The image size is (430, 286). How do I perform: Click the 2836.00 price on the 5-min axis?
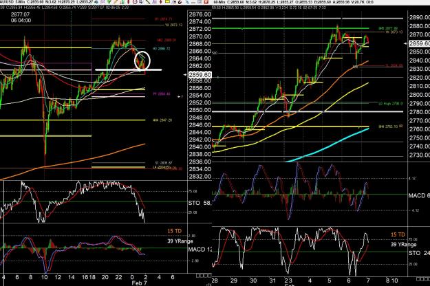coord(200,162)
